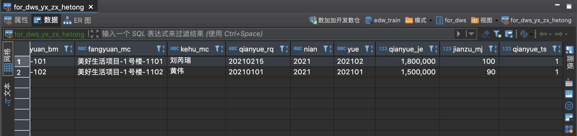Screen dimensions: 577x136
Task: Switch to the 属性 tab
Action: (x=16, y=20)
